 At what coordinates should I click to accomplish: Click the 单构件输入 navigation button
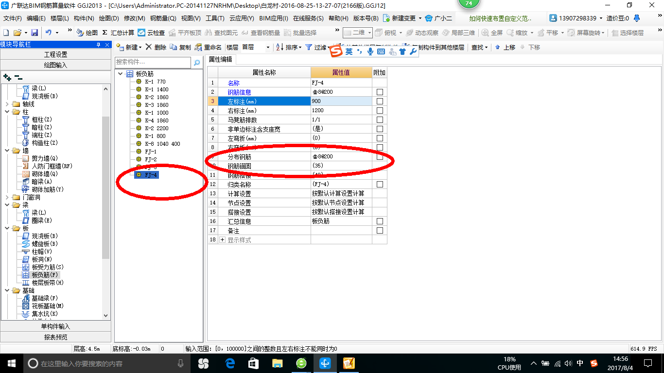coord(55,326)
